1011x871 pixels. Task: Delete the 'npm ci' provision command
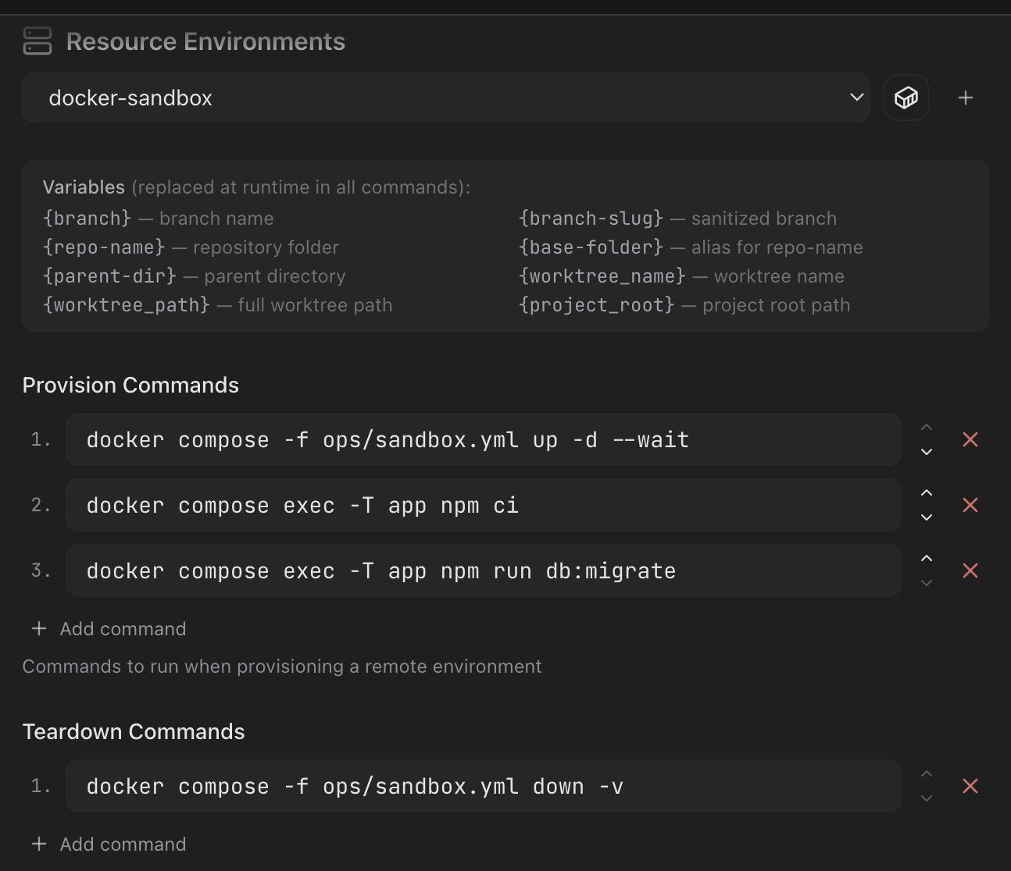pos(970,505)
